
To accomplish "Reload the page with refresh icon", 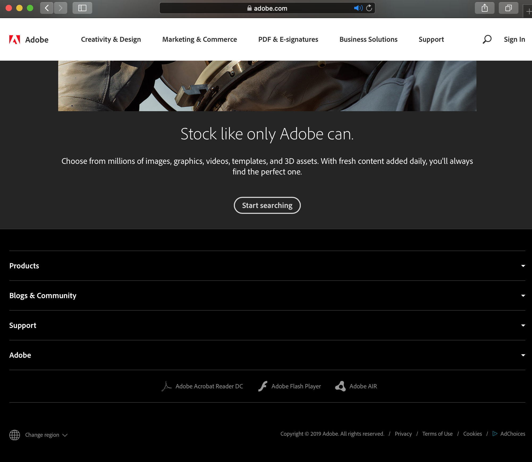I will coord(369,8).
